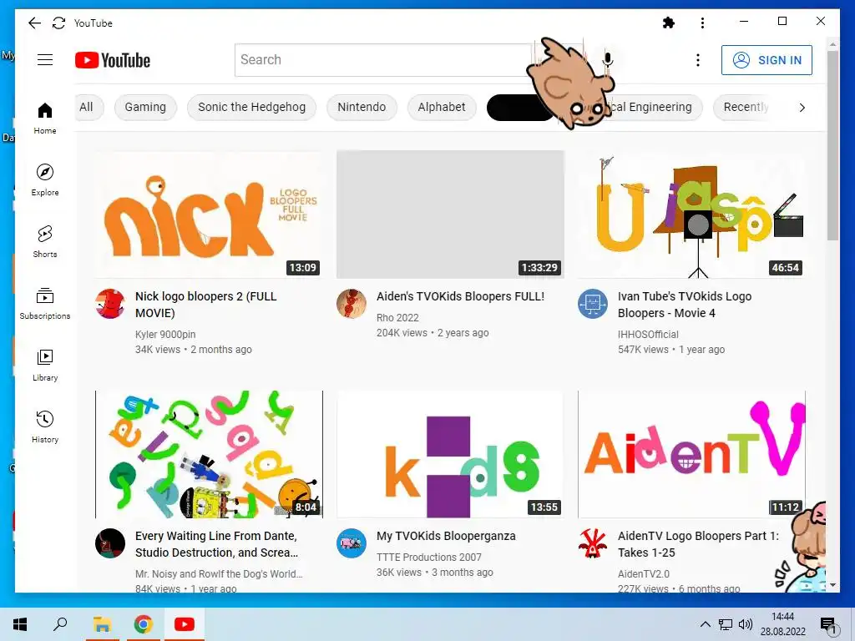
Task: Click the Rho 2022 channel name
Action: [x=397, y=318]
